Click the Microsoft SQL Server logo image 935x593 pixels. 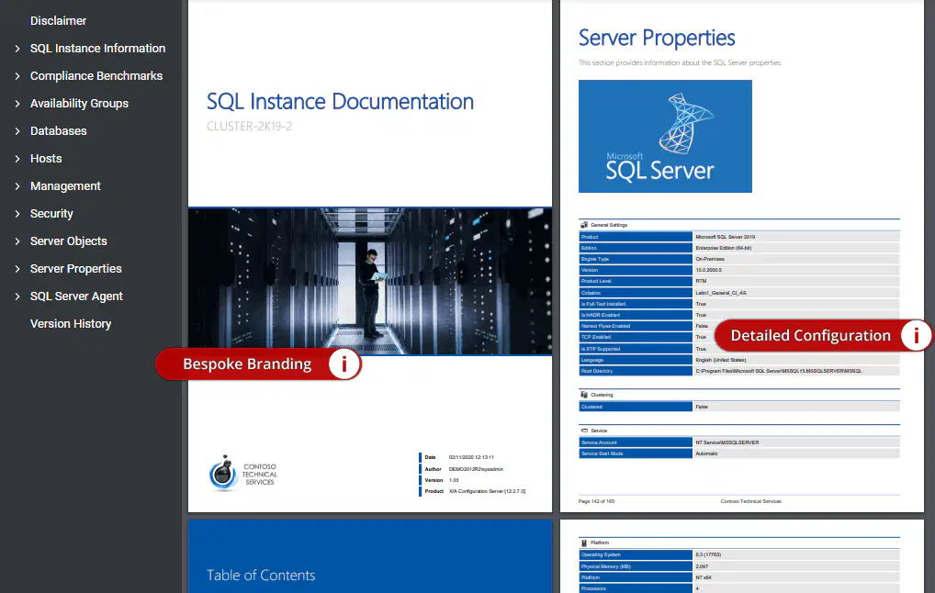(665, 137)
